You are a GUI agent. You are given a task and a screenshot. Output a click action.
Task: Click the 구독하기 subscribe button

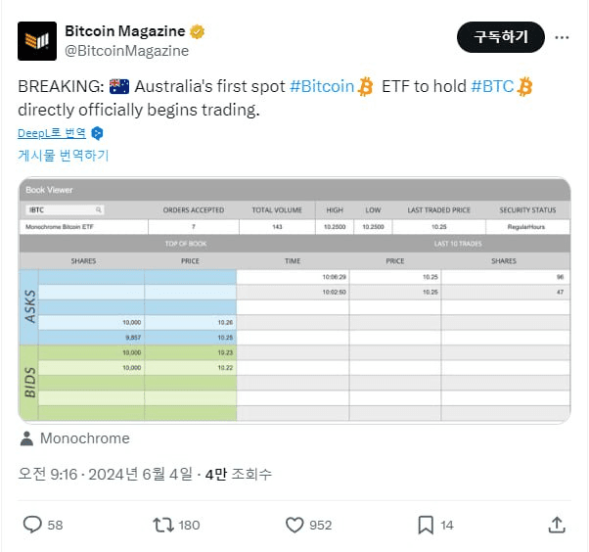[x=500, y=37]
